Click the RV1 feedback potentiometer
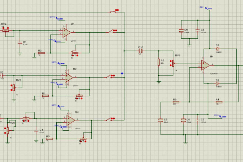243x162 pixels. click(75, 53)
